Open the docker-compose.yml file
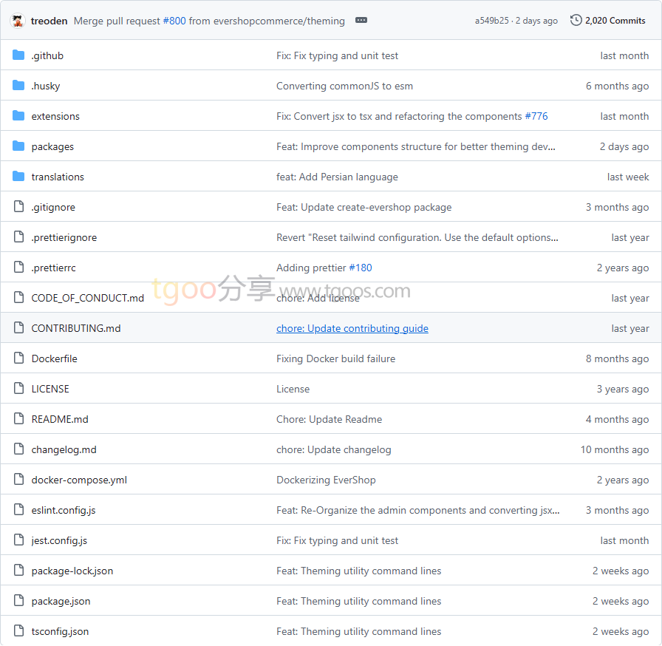 [x=79, y=480]
